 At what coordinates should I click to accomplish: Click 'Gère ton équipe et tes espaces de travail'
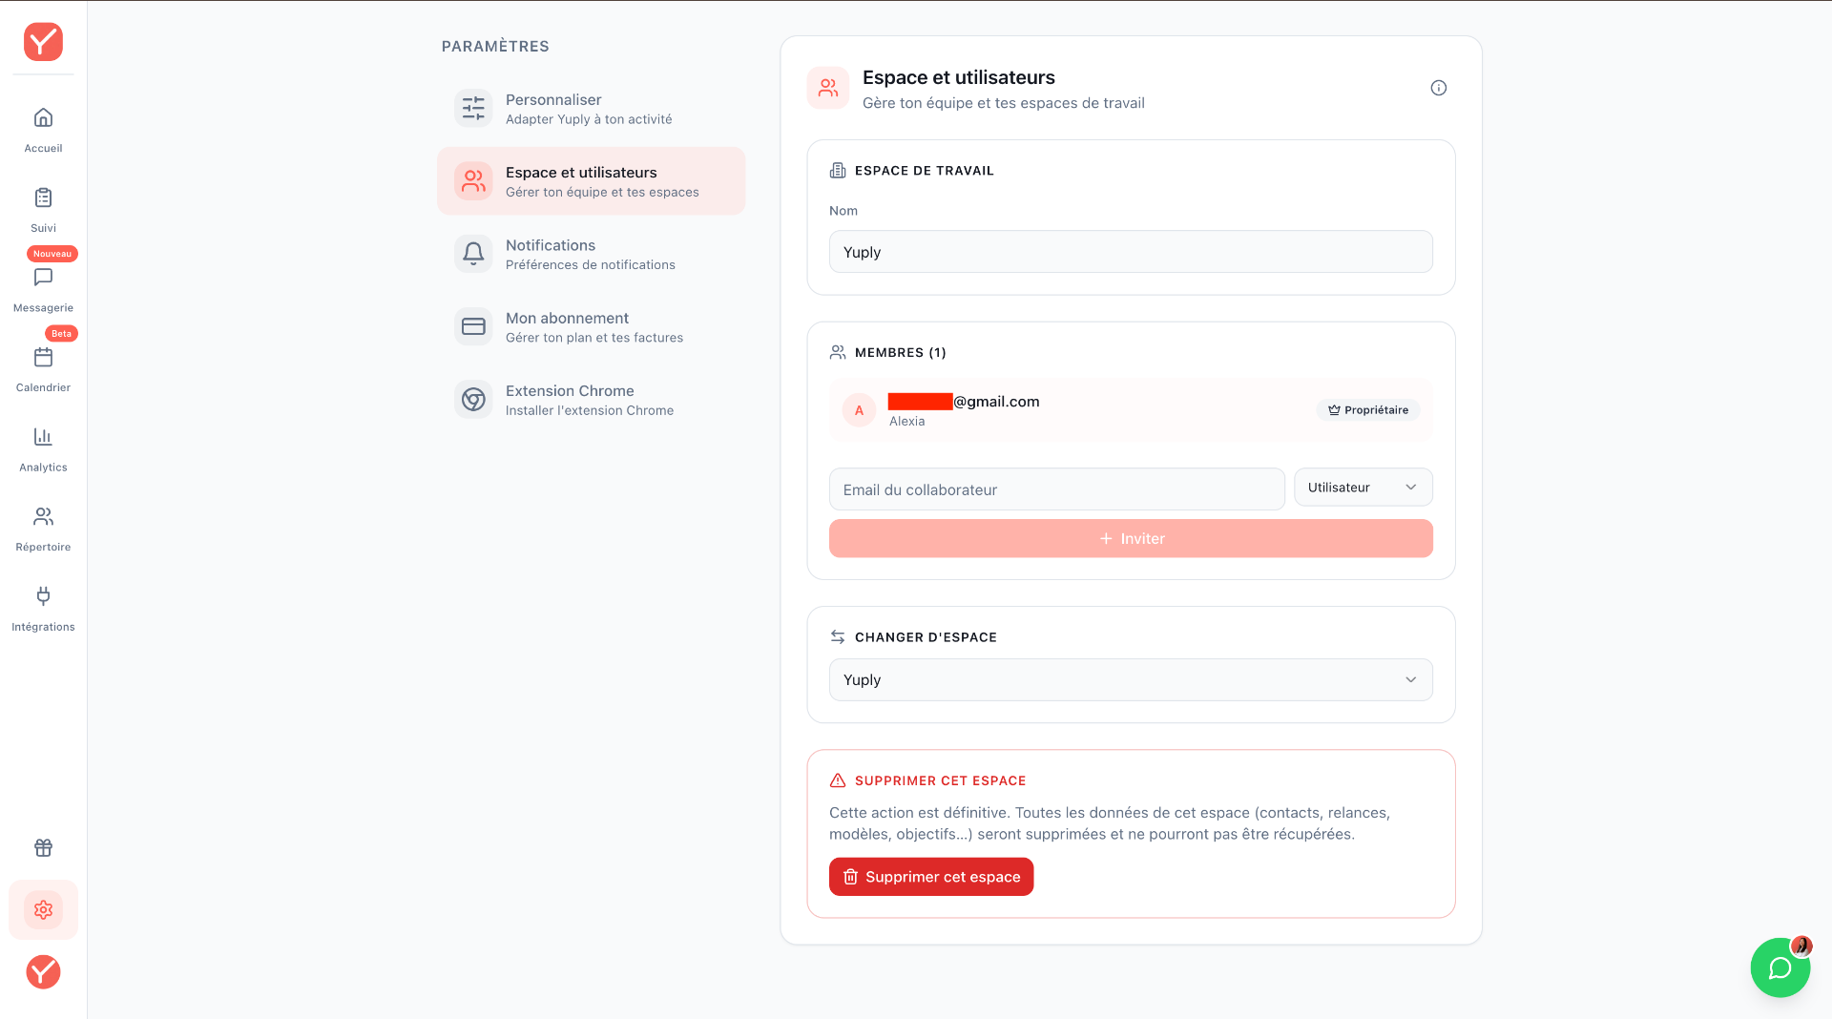point(1004,103)
